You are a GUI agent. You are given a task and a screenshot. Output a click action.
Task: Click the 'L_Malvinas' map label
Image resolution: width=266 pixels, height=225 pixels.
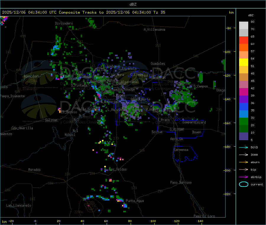pyautogui.click(x=116, y=110)
